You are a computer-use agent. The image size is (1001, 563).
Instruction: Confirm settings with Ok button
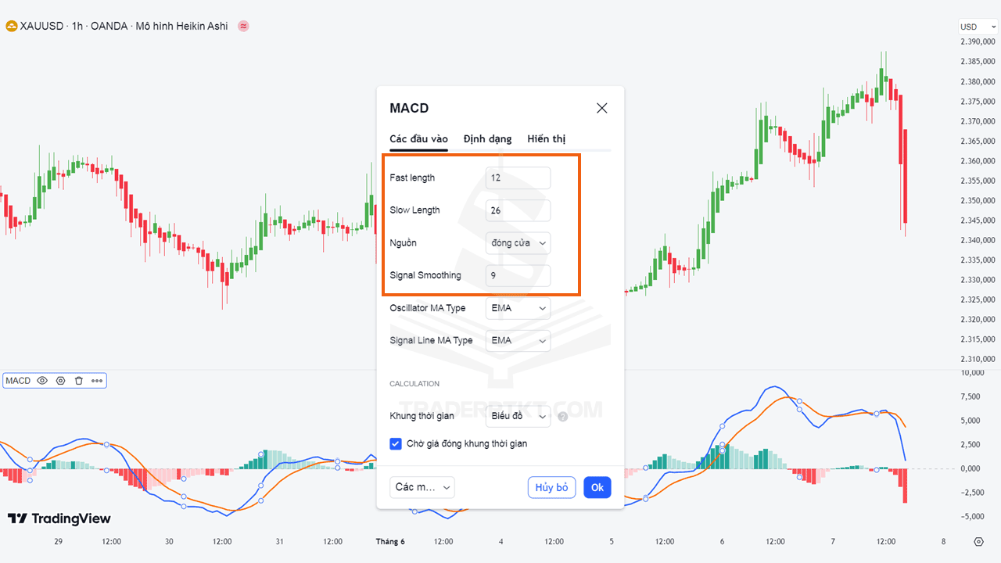pos(597,487)
